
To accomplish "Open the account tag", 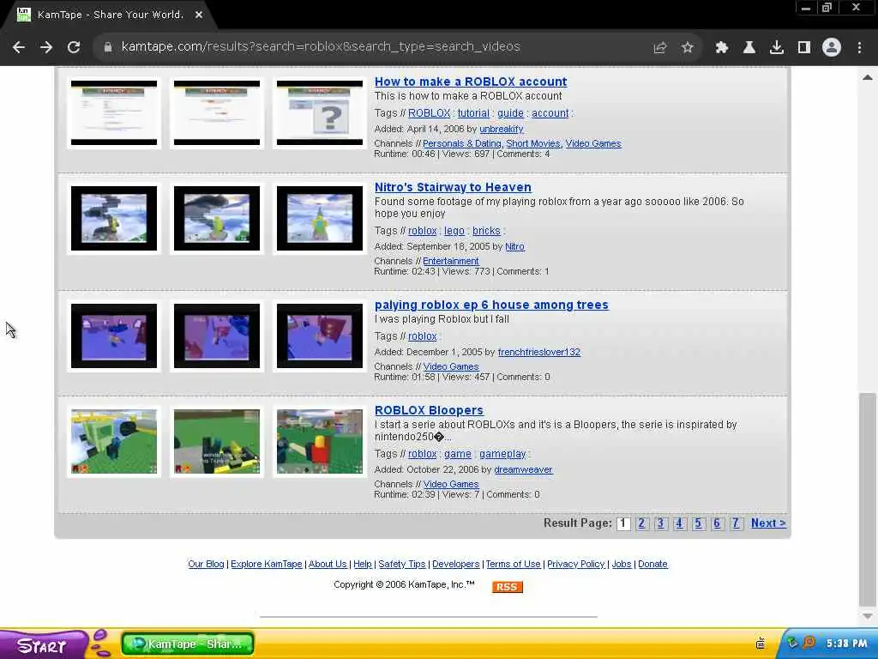I will tap(550, 113).
